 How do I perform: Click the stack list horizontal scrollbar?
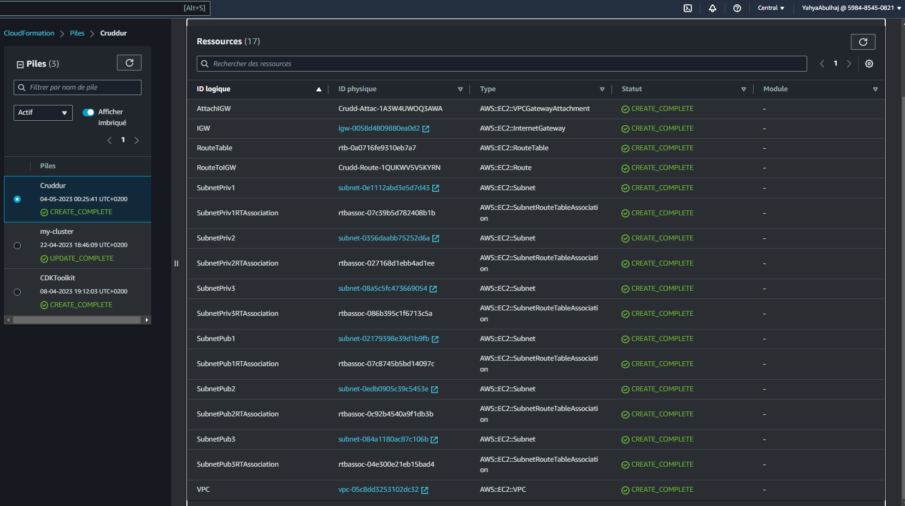(x=77, y=320)
